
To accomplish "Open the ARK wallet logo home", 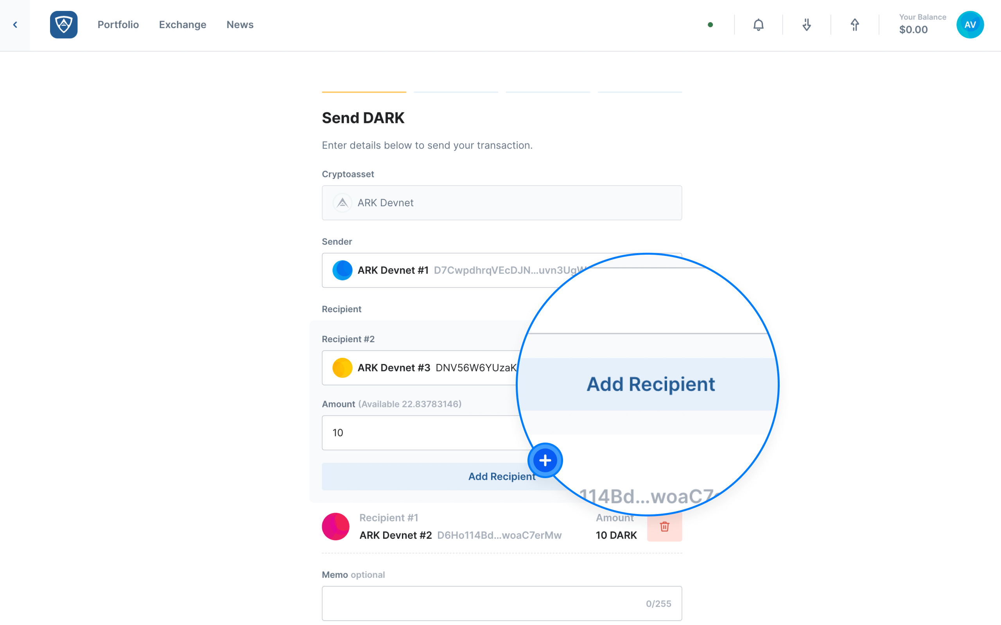I will click(64, 25).
